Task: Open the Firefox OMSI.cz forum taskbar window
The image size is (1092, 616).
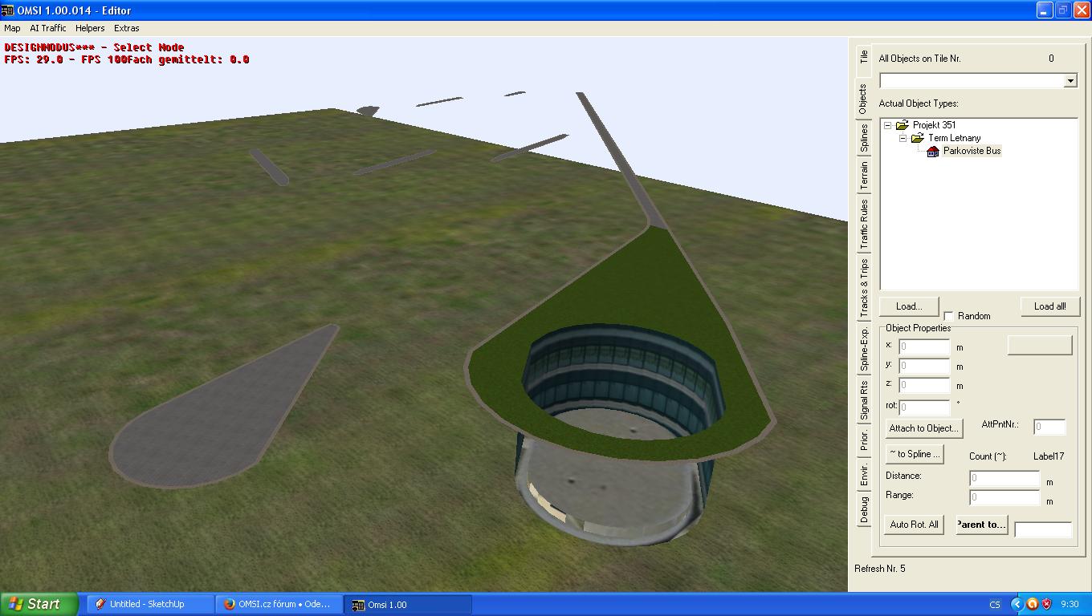Action: 279,604
